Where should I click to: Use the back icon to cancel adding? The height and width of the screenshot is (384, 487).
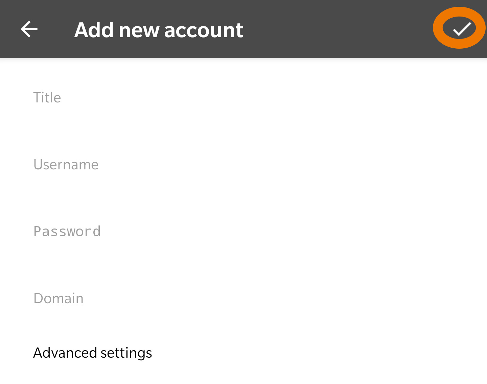point(29,29)
